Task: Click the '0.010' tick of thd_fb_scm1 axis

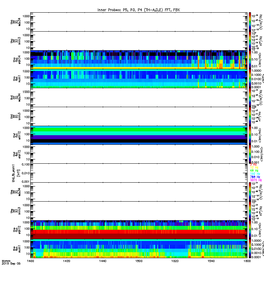Action: (x=25, y=173)
